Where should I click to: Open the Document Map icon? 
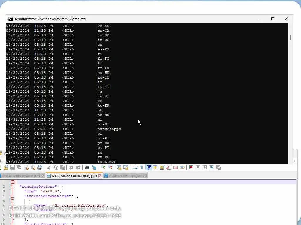[162, 168]
